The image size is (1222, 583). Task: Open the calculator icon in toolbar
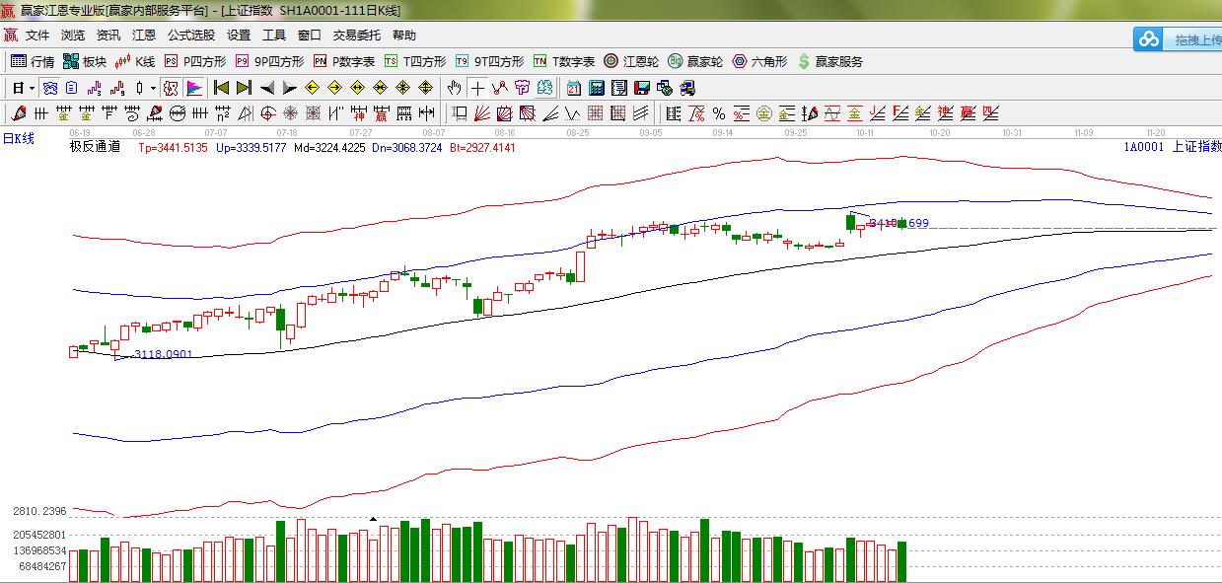tap(597, 88)
